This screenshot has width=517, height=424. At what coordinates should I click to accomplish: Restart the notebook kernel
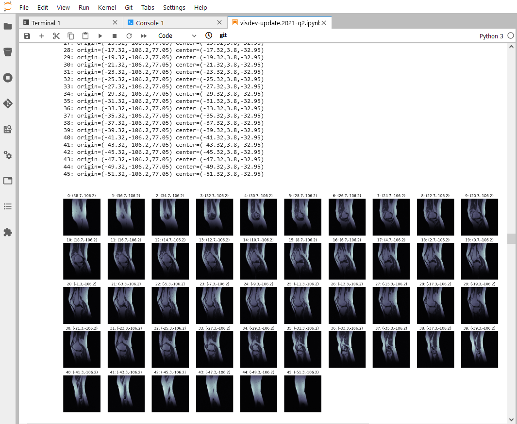pyautogui.click(x=129, y=35)
